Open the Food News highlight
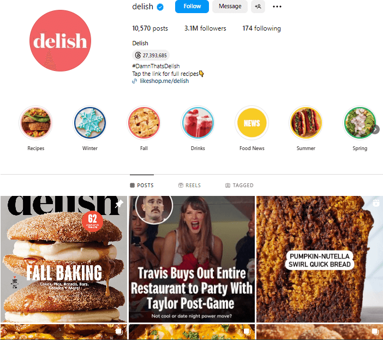The image size is (383, 340). click(252, 123)
